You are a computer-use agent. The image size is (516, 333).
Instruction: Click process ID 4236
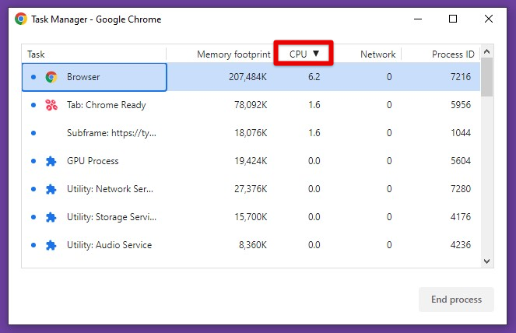tap(461, 245)
